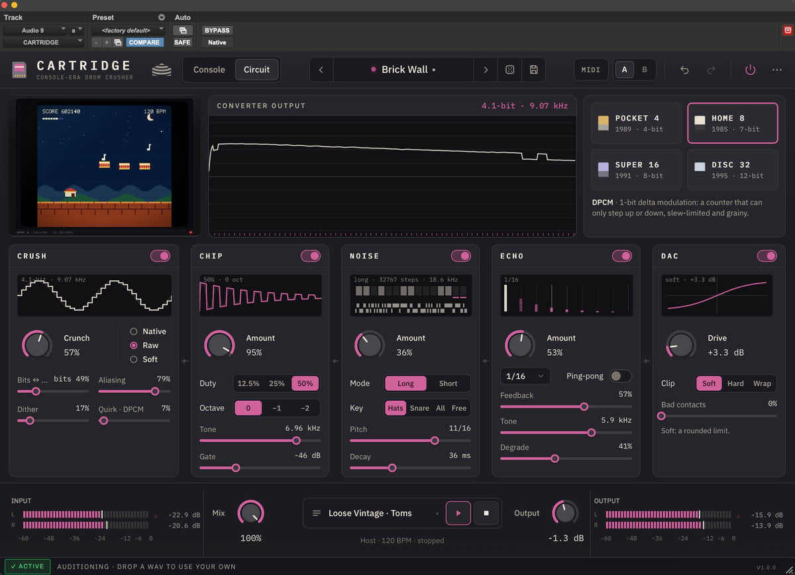Play the audition sample
795x575 pixels.
click(458, 513)
